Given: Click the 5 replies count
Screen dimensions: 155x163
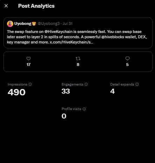Looking at the screenshot, I should pos(127,64).
